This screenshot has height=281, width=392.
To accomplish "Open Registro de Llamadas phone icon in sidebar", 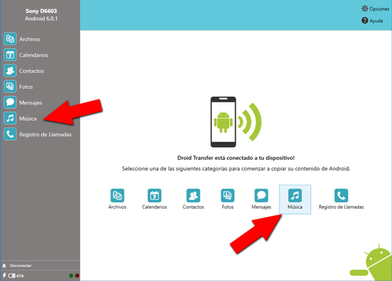I will [10, 134].
